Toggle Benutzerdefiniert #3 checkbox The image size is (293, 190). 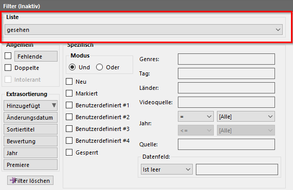(69, 128)
